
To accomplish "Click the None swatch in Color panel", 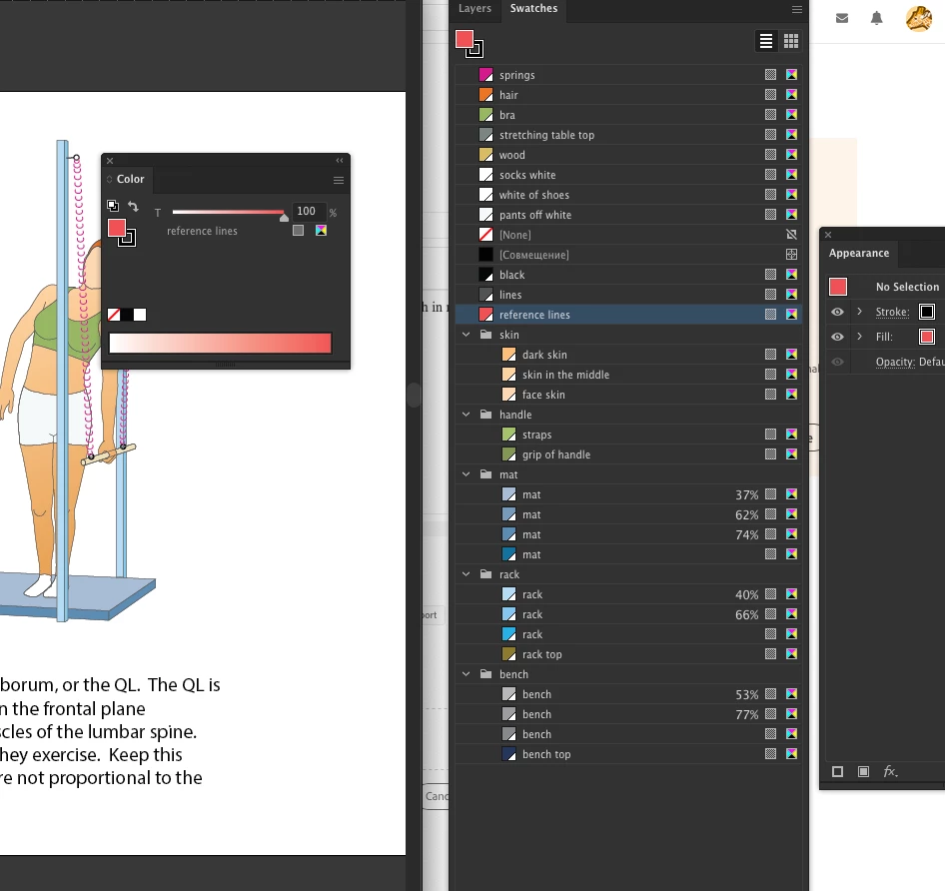I will tap(113, 315).
